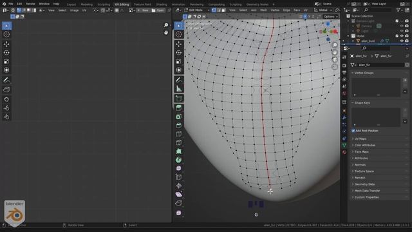This screenshot has height=232, width=412.
Task: Open the viewport Options dropdown
Action: click(330, 17)
